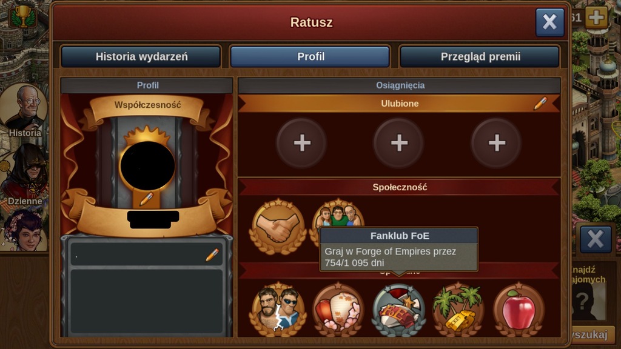Edit avatar using pencil under portrait

tap(147, 199)
